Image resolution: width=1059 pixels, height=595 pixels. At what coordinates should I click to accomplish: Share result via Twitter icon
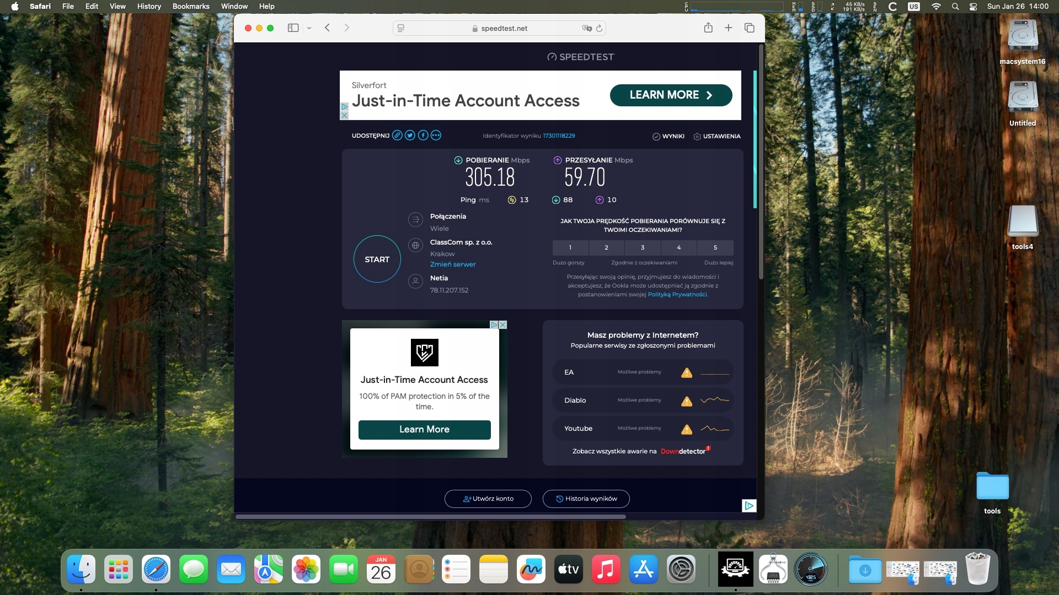pos(410,136)
